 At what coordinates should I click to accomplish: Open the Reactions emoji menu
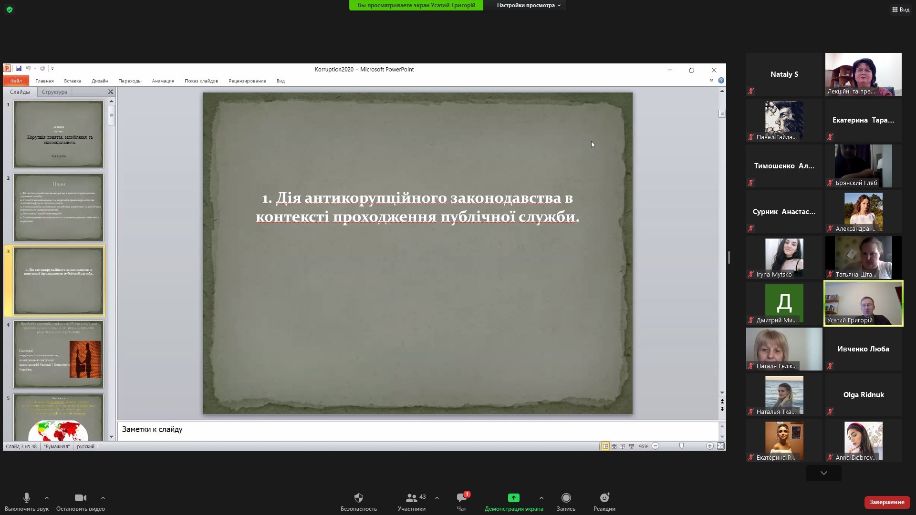pyautogui.click(x=604, y=498)
